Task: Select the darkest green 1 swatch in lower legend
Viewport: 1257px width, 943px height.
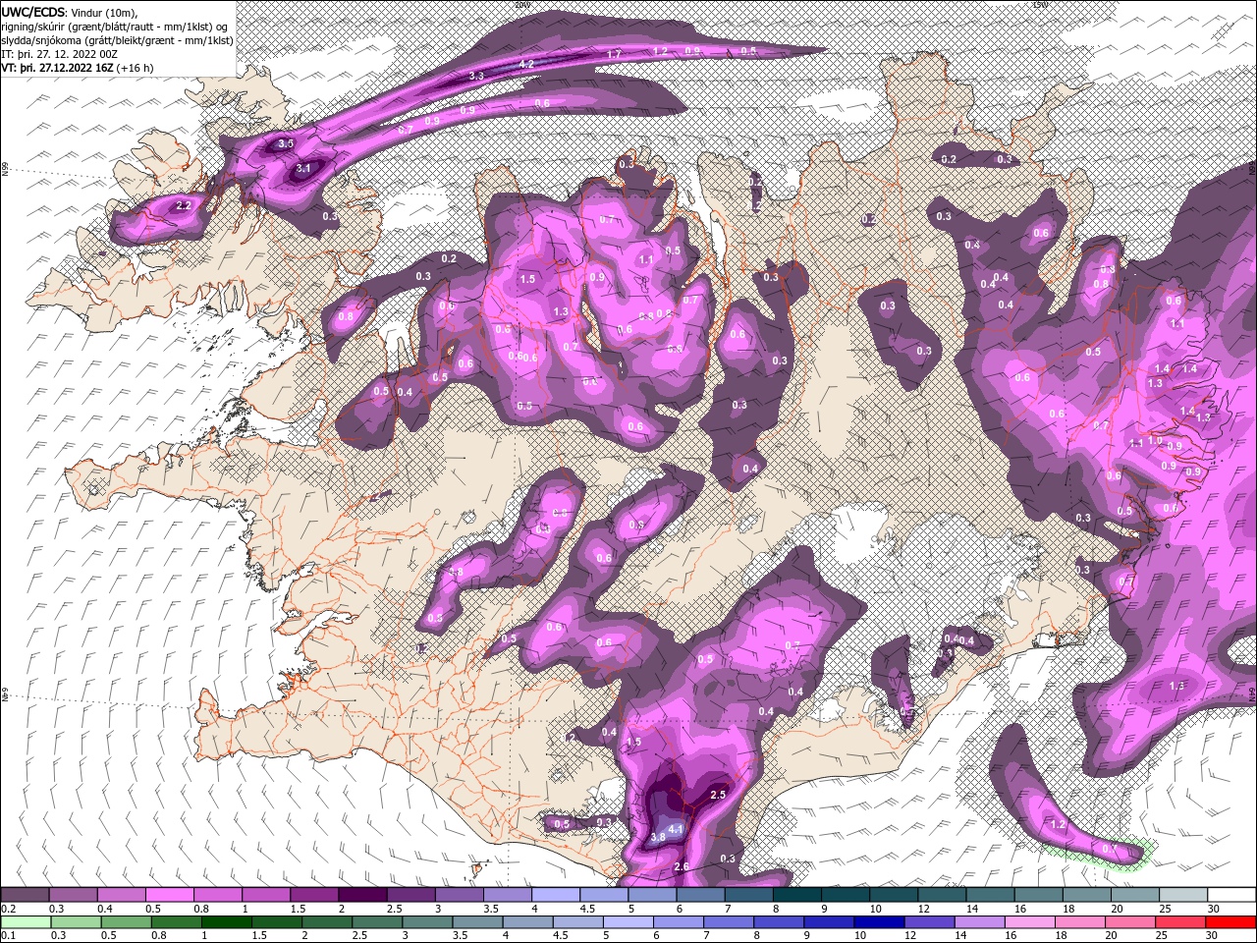Action: point(227,922)
